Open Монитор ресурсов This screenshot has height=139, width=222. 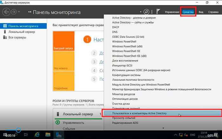(x=123, y=94)
